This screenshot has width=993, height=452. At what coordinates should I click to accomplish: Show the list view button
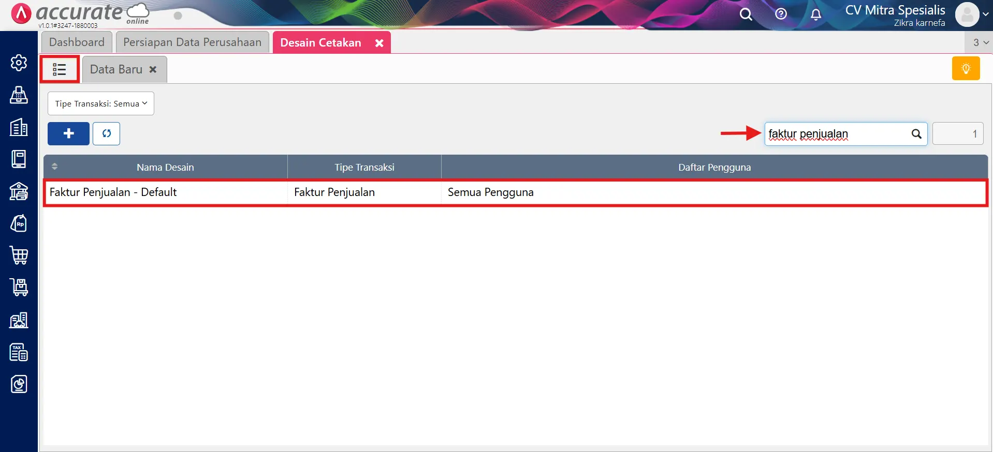click(60, 69)
